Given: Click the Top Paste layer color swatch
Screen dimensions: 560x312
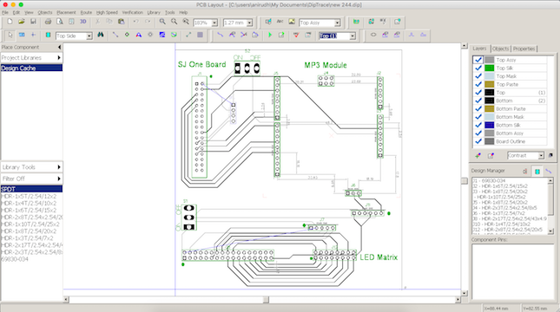Looking at the screenshot, I should click(x=490, y=85).
